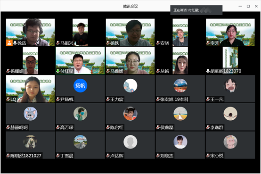Viewport: 261px width, 174px height.
Task: Select 丁雪晨's road scene avatar
Action: click(x=81, y=142)
